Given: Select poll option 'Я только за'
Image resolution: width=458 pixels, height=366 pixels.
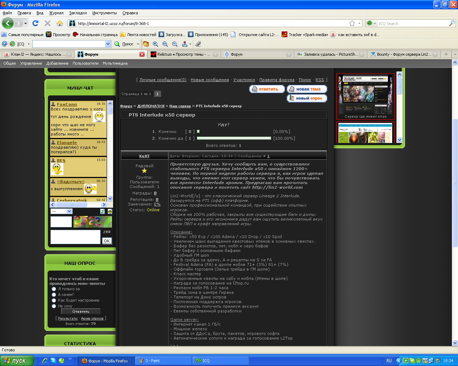Looking at the screenshot, I should tap(54, 289).
